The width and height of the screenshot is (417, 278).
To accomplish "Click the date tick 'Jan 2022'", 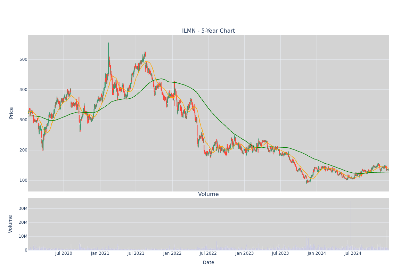I will 172,253.
